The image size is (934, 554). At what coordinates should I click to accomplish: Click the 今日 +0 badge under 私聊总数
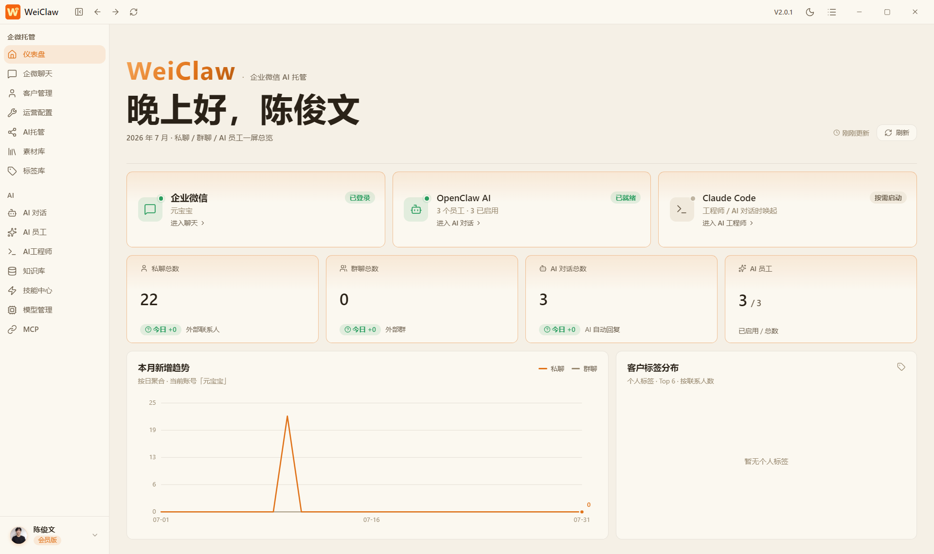click(161, 329)
